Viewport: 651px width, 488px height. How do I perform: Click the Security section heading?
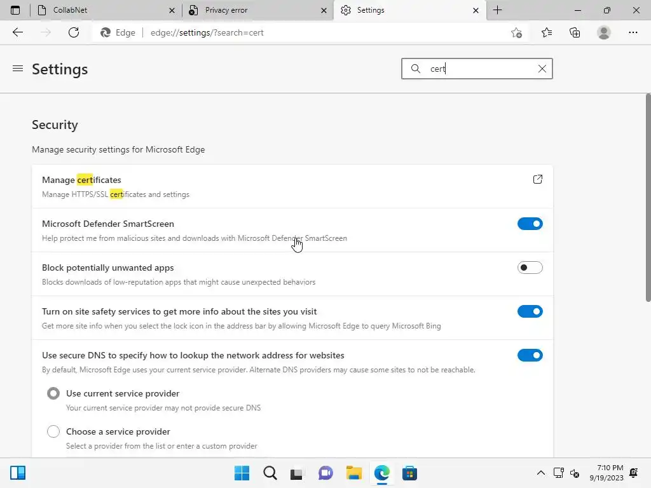(x=55, y=125)
